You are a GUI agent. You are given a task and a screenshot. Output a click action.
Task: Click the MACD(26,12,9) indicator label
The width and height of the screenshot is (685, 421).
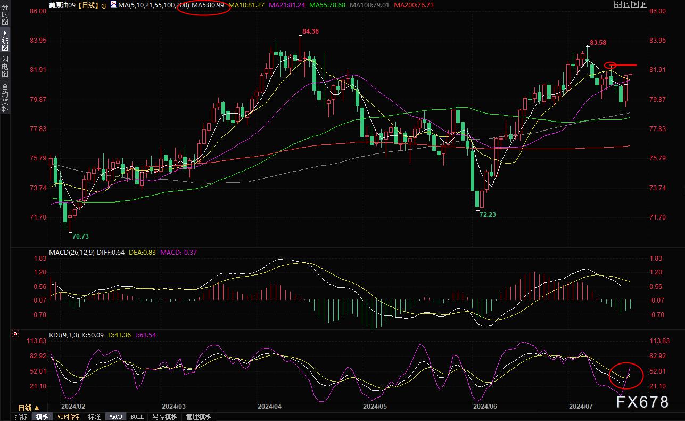(71, 253)
